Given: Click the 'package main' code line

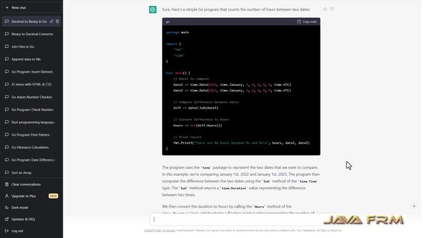Looking at the screenshot, I should click(178, 32).
